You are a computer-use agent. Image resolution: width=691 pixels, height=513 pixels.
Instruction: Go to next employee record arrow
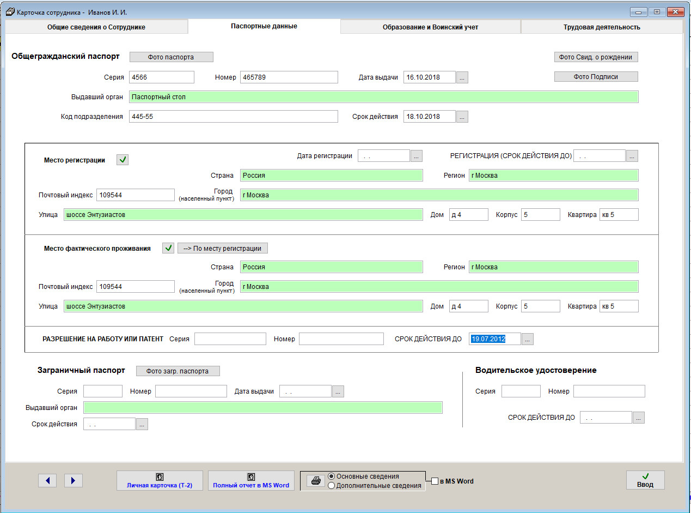click(74, 480)
